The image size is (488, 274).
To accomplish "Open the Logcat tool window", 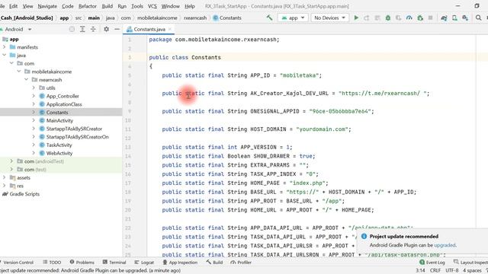I will (x=144, y=263).
